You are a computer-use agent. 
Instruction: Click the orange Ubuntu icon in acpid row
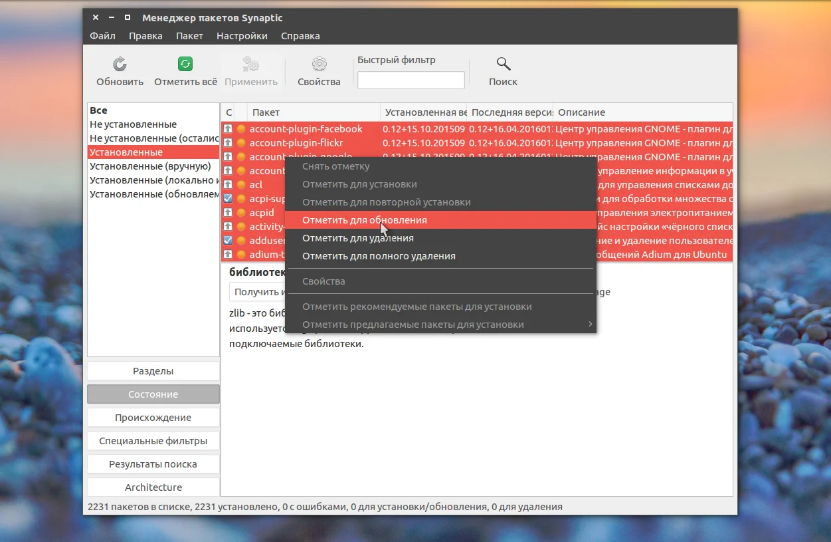(x=242, y=212)
